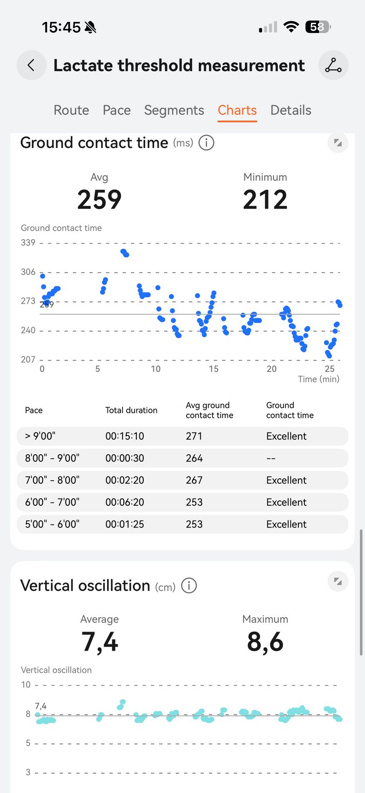Open the route share icon
Viewport: 365px width, 793px height.
pos(333,65)
